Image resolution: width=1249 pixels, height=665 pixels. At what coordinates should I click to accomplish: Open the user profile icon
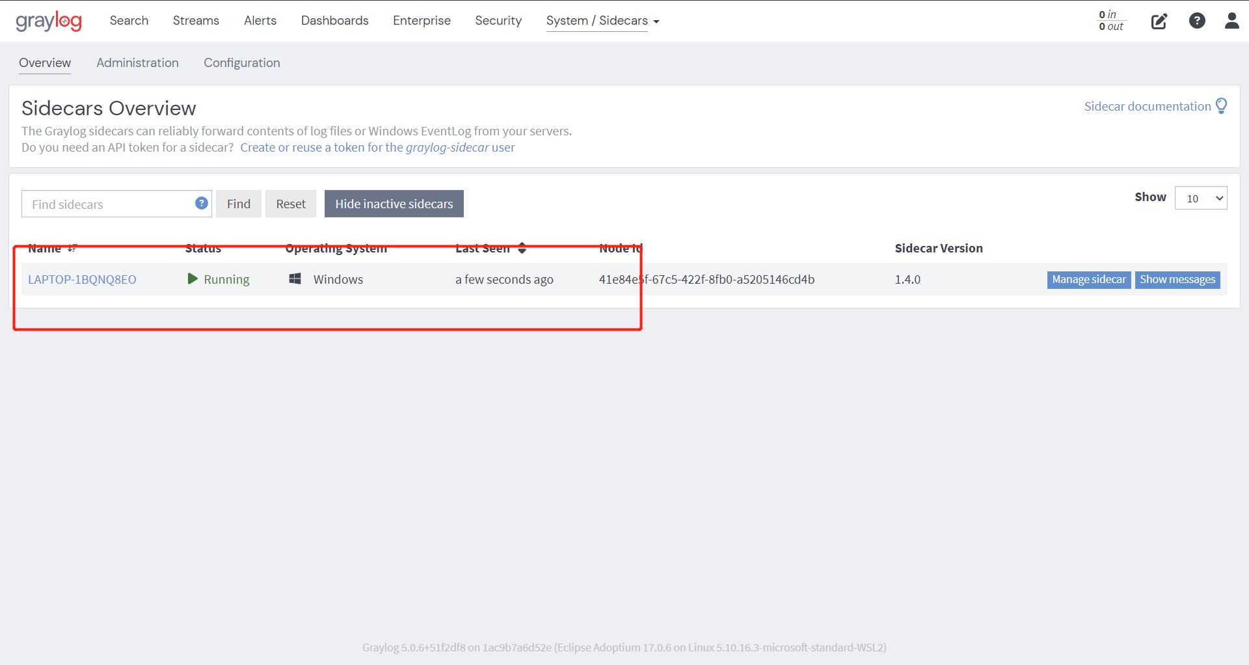pos(1232,21)
